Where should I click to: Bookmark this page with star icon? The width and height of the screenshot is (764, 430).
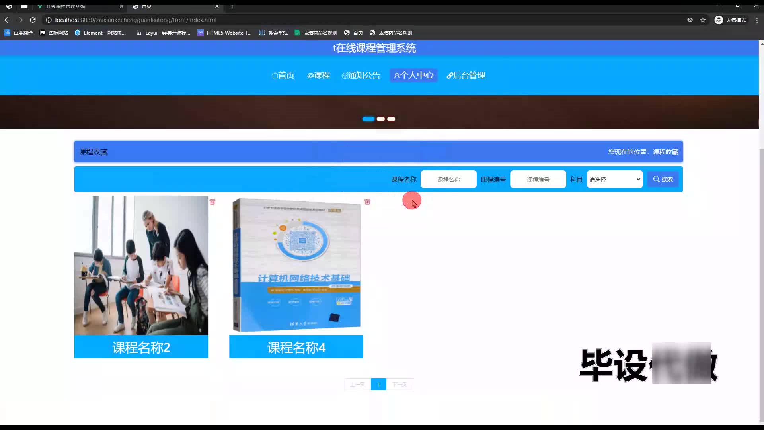coord(703,20)
